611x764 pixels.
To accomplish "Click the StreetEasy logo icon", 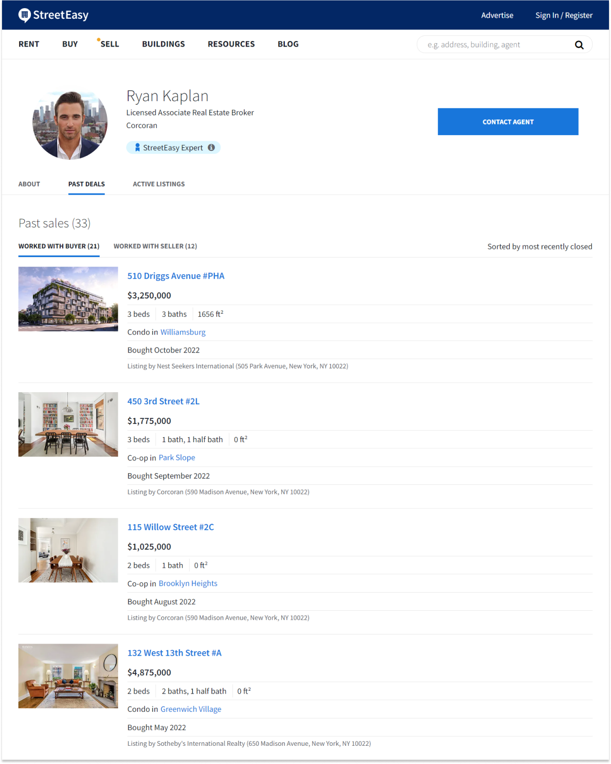I will point(24,15).
